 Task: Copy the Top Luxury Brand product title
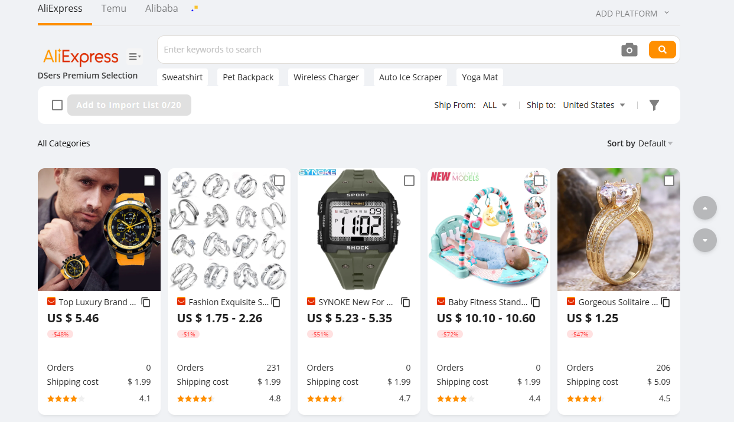146,302
